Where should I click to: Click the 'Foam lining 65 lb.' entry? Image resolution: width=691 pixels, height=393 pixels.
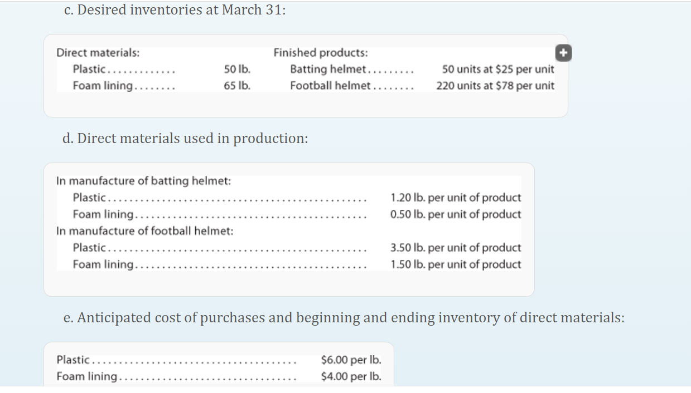tap(156, 85)
